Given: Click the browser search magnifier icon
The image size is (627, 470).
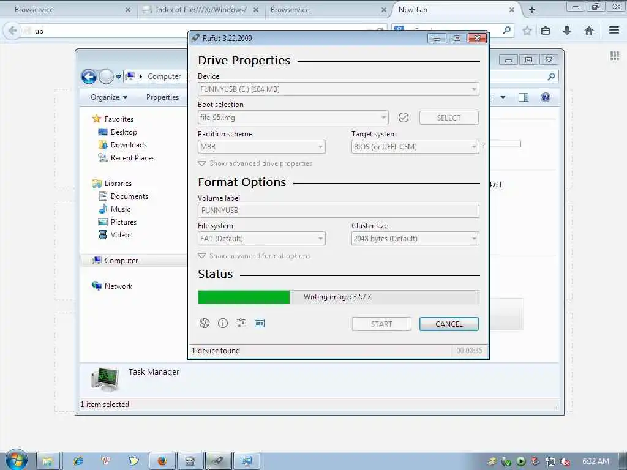Looking at the screenshot, I should pyautogui.click(x=506, y=30).
